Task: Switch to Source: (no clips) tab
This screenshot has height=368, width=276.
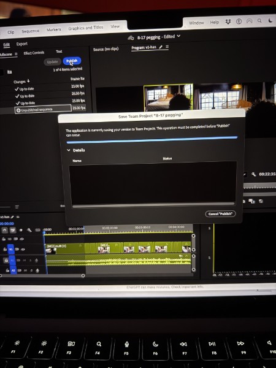Action: (x=106, y=49)
